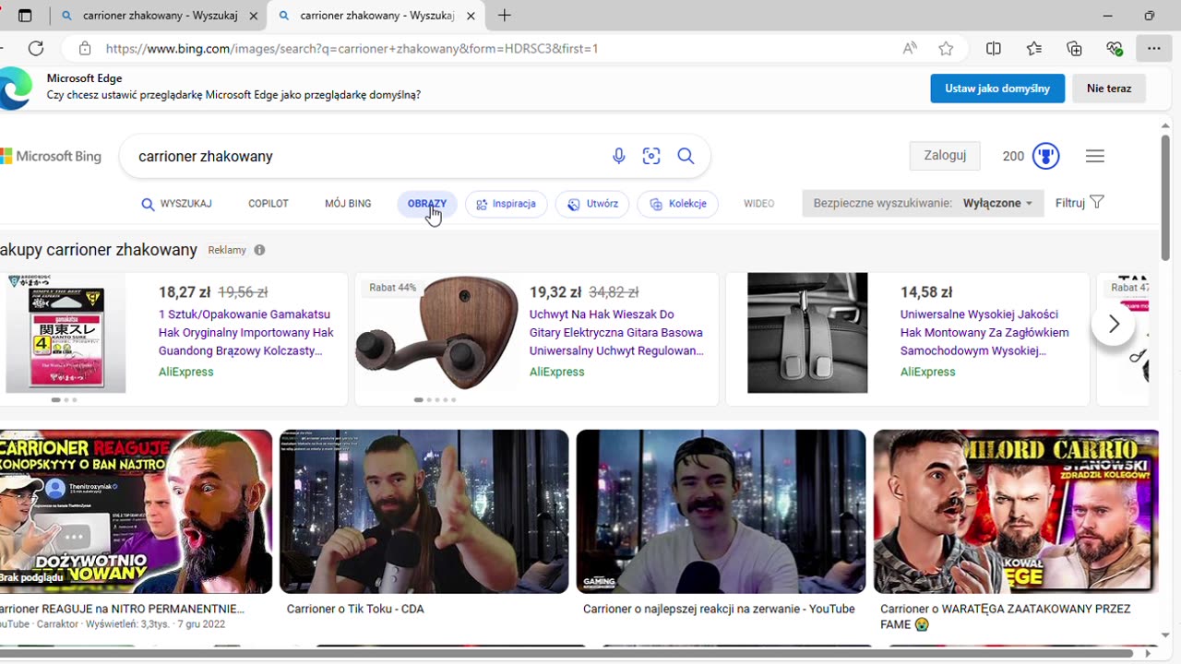Viewport: 1181px width, 664px height.
Task: Open 'Carrioner REAGUJE' image result
Action: tap(136, 512)
